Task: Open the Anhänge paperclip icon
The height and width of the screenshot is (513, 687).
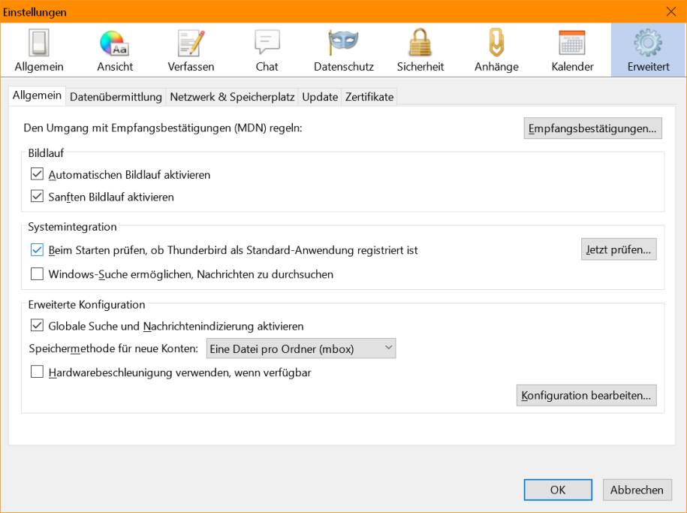Action: (496, 44)
